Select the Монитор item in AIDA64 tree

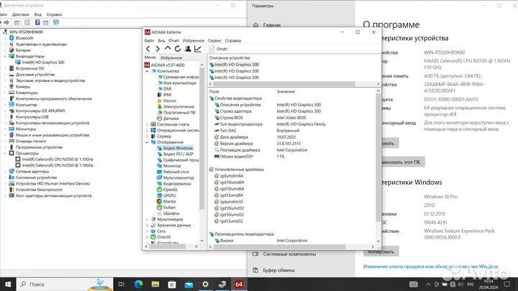coord(172,166)
